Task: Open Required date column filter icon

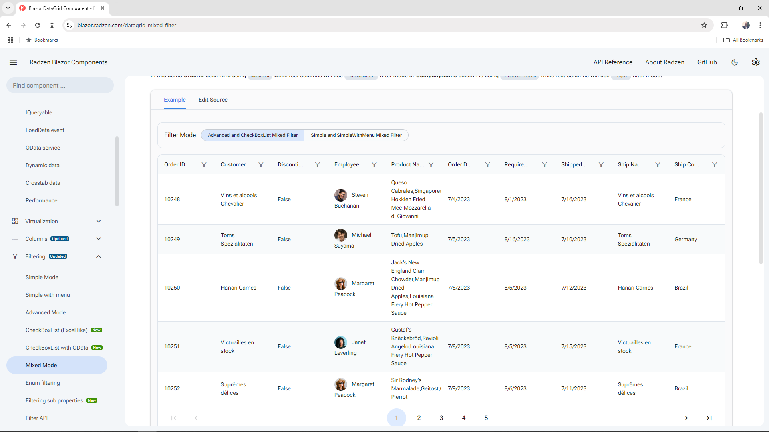Action: tap(544, 164)
